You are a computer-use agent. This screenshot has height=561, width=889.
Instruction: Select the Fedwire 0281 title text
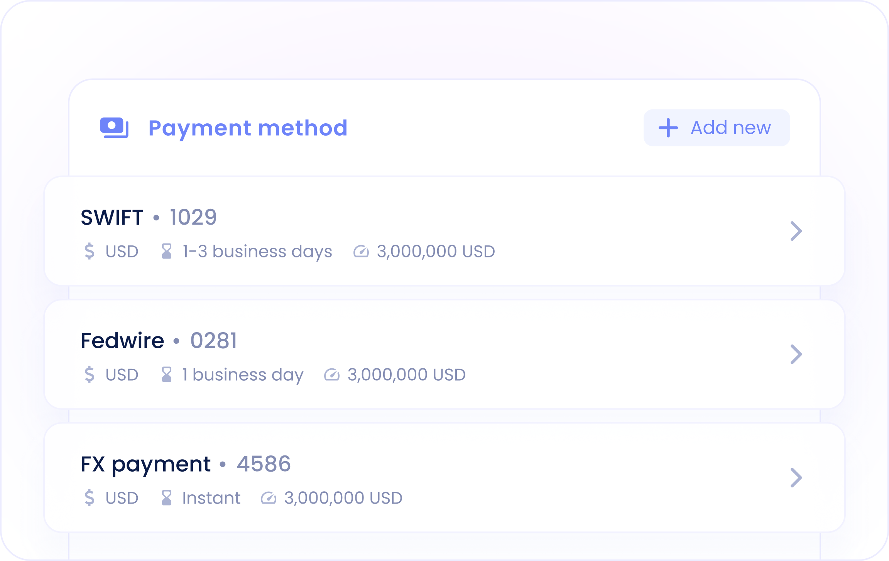coord(159,341)
